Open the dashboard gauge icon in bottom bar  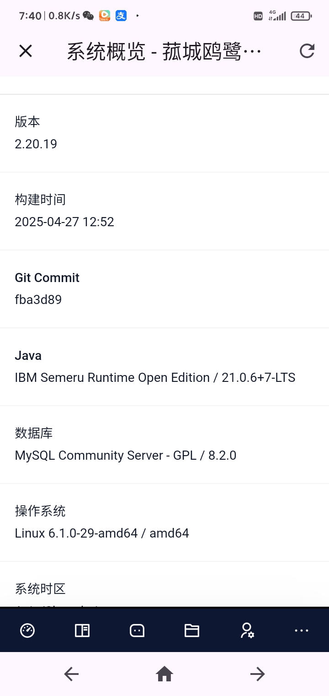[27, 631]
